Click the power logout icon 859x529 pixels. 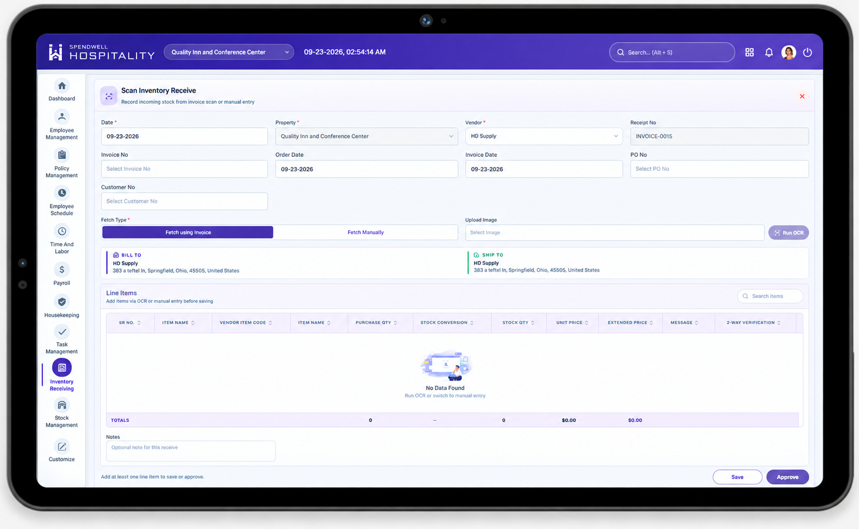coord(807,52)
